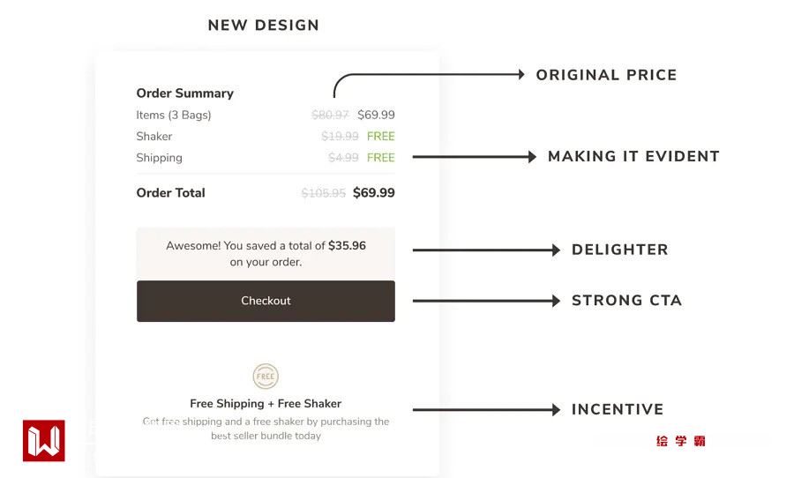Select the Order Summary heading

coord(184,93)
